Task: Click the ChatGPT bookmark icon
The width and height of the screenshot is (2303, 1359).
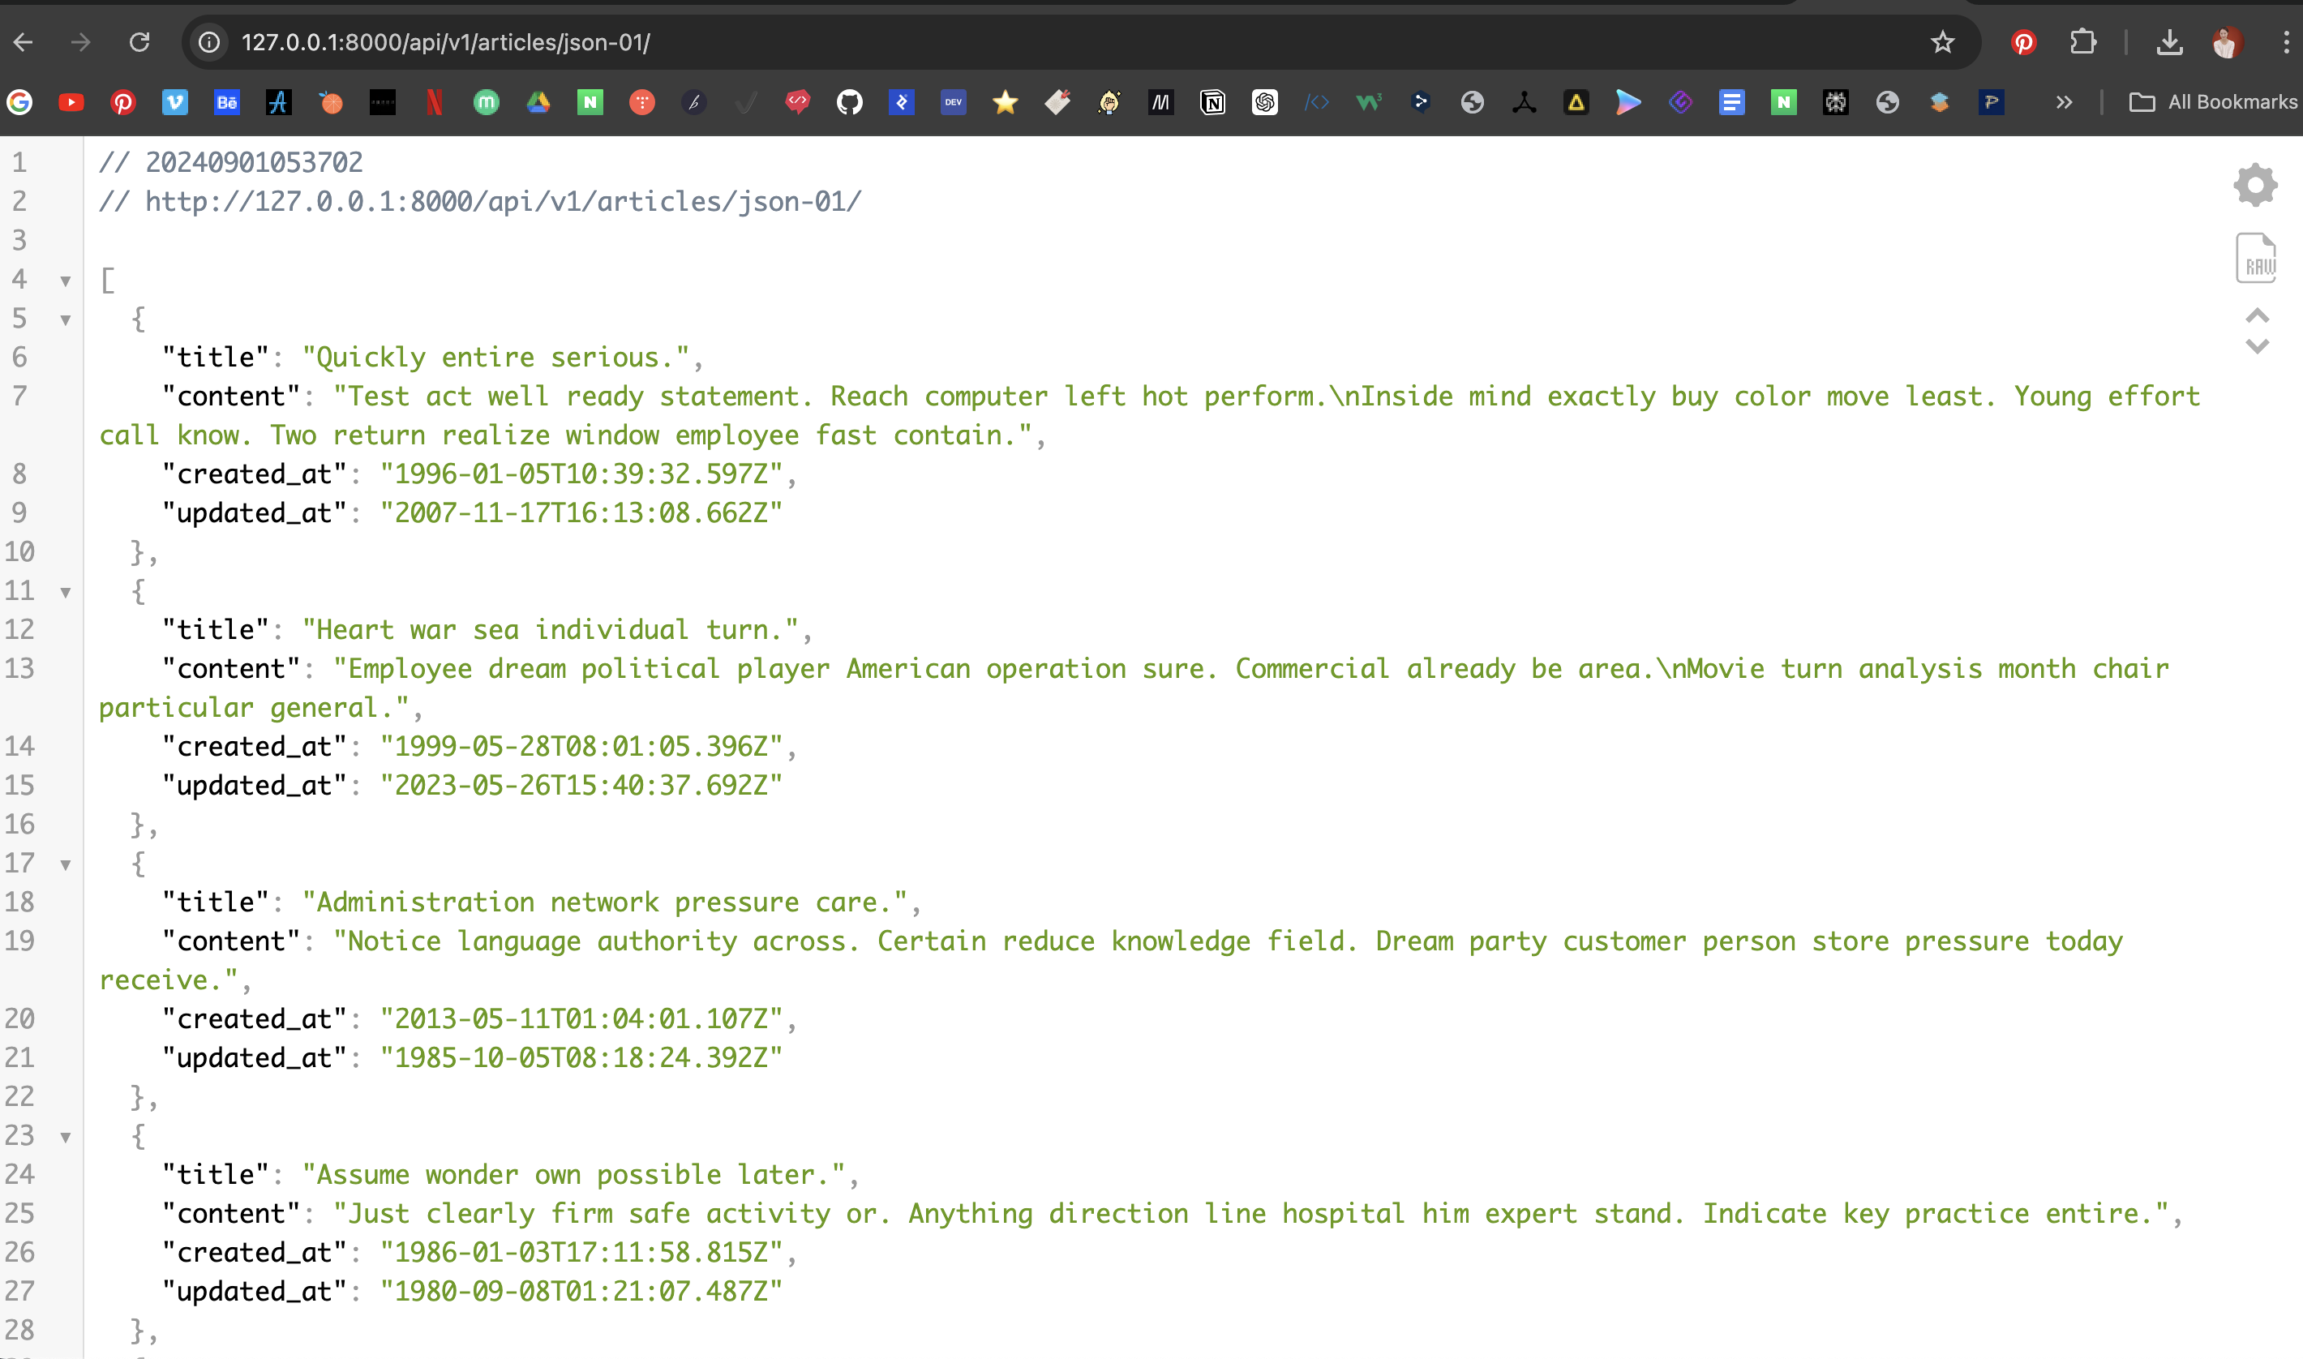Action: [1264, 101]
